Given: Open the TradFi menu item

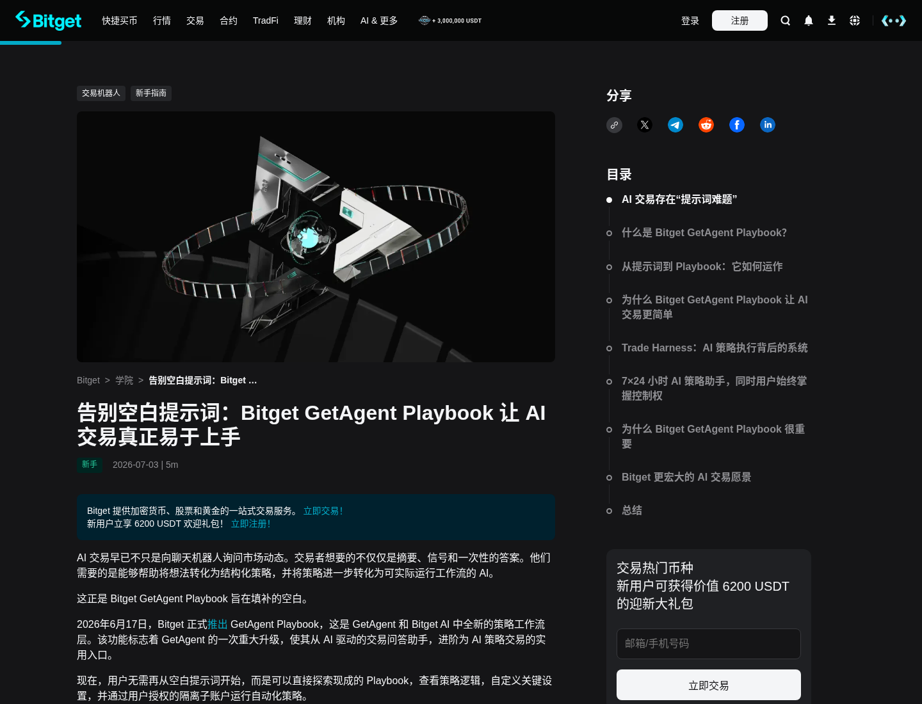Looking at the screenshot, I should [266, 20].
